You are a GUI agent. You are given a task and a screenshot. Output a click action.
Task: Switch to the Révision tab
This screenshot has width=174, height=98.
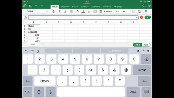(x=107, y=7)
